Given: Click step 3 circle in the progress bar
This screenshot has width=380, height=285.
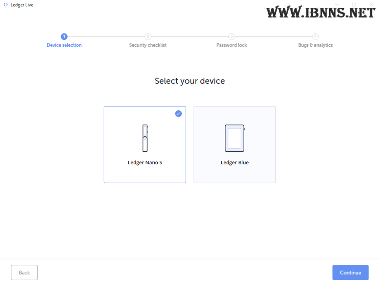Looking at the screenshot, I should point(232,37).
